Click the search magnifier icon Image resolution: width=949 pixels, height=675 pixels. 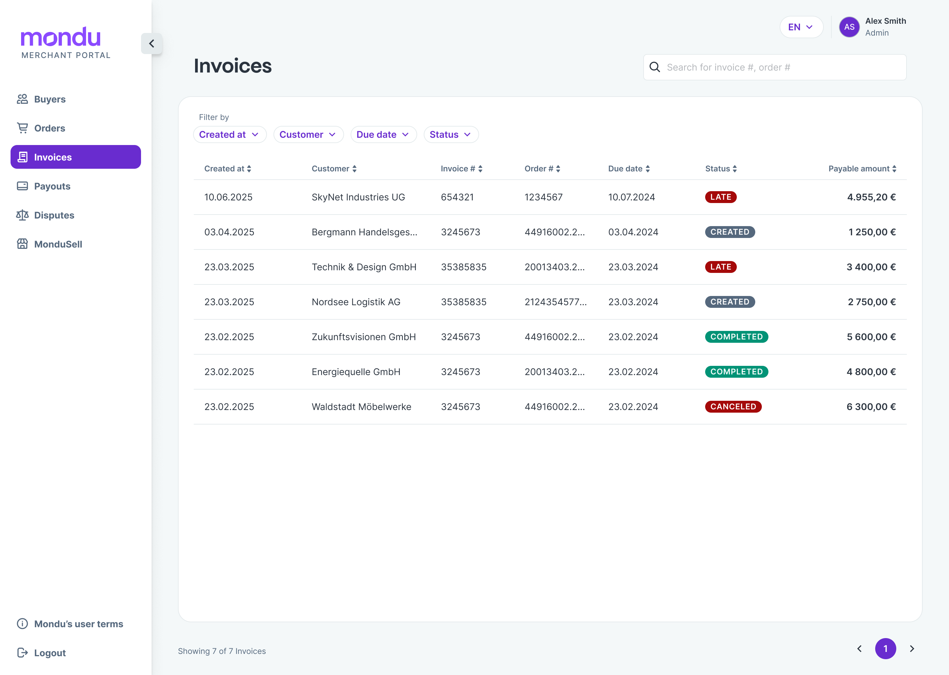pos(655,67)
